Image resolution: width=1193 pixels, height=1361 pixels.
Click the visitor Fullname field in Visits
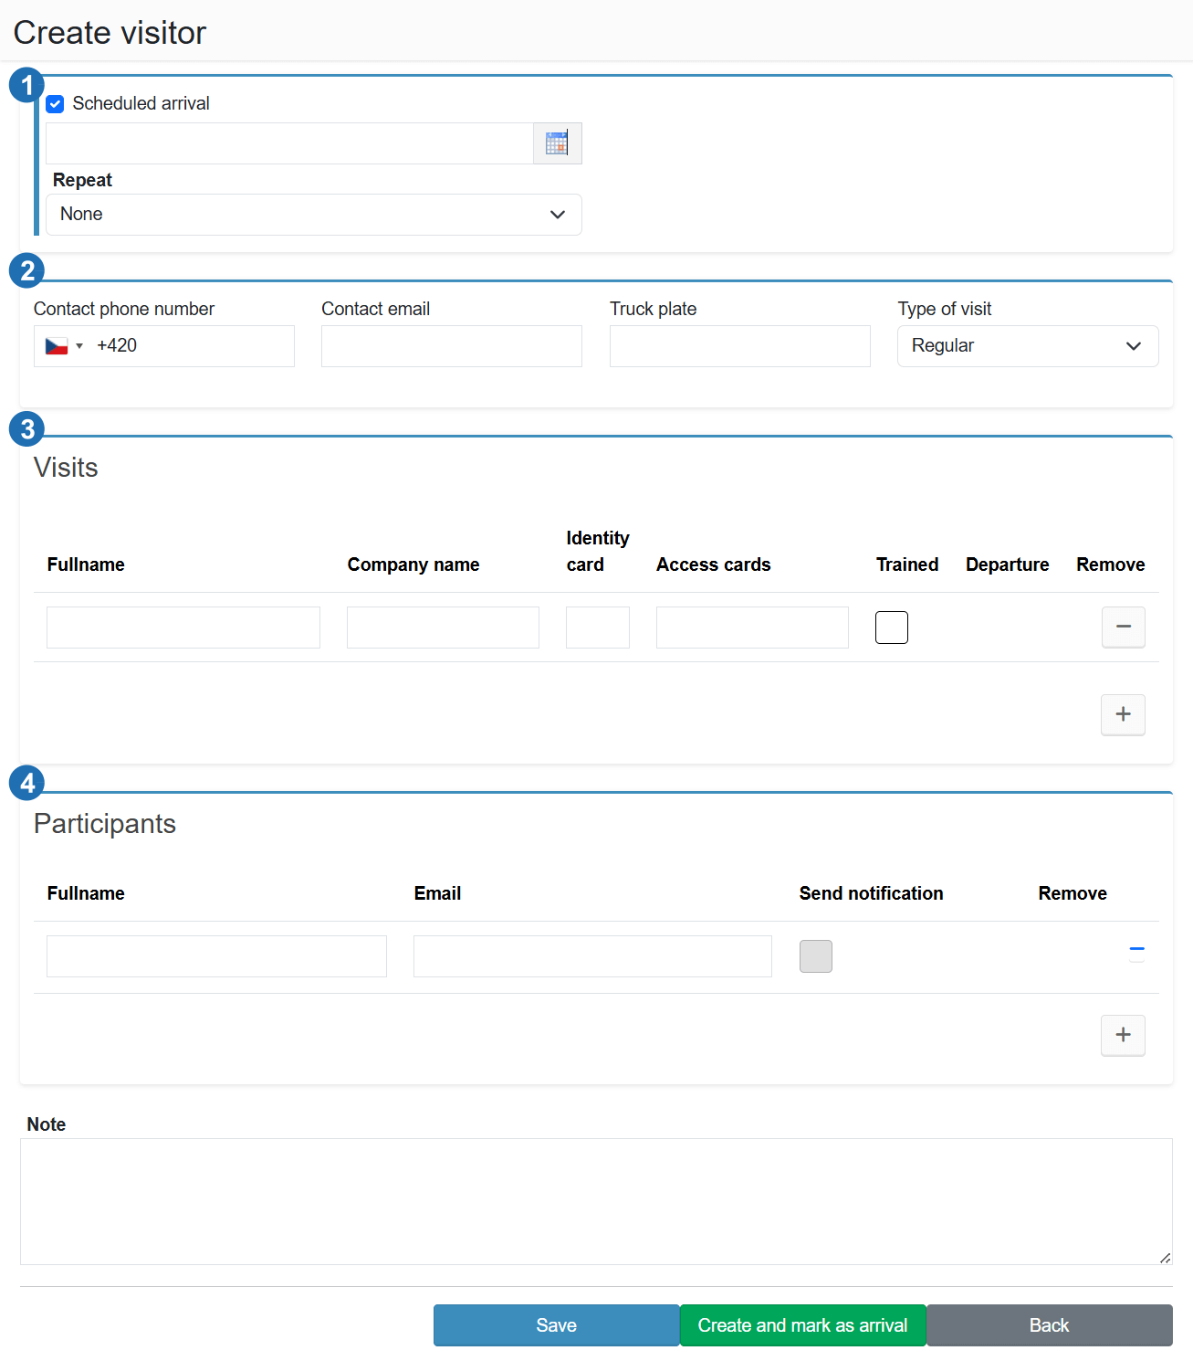(x=183, y=628)
